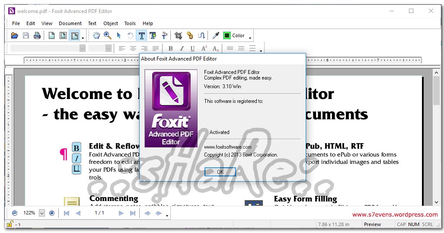The height and width of the screenshot is (233, 444).
Task: Select the Hand pan tool
Action: pyautogui.click(x=96, y=36)
